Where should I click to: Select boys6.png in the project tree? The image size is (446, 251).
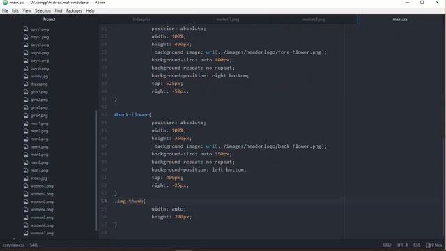click(x=40, y=68)
